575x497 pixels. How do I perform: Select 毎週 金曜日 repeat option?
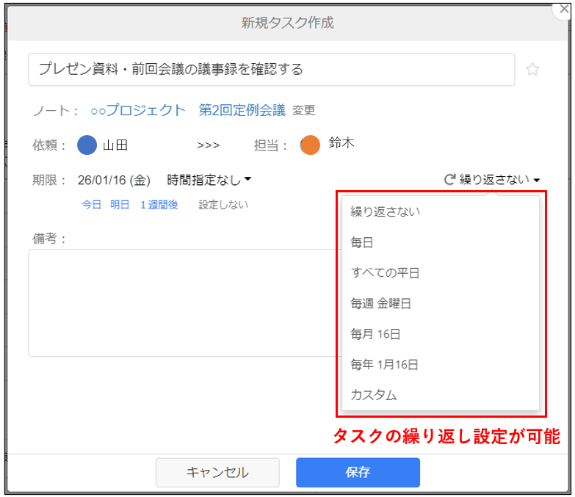tap(441, 303)
